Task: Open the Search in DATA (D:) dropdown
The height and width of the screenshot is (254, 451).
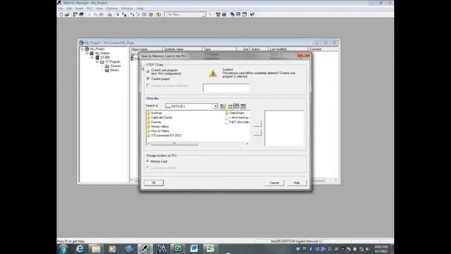Action: pos(216,107)
